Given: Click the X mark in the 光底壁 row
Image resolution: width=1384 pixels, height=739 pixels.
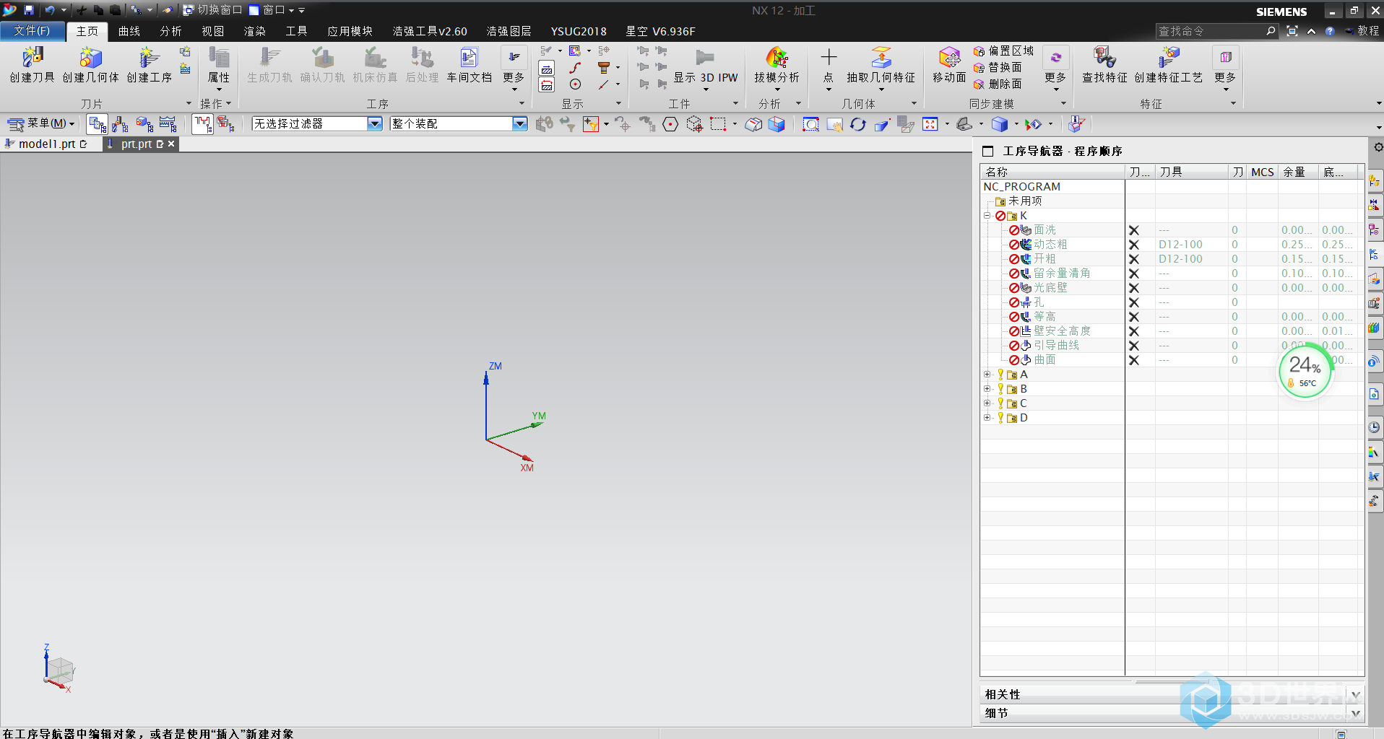Looking at the screenshot, I should [1134, 288].
